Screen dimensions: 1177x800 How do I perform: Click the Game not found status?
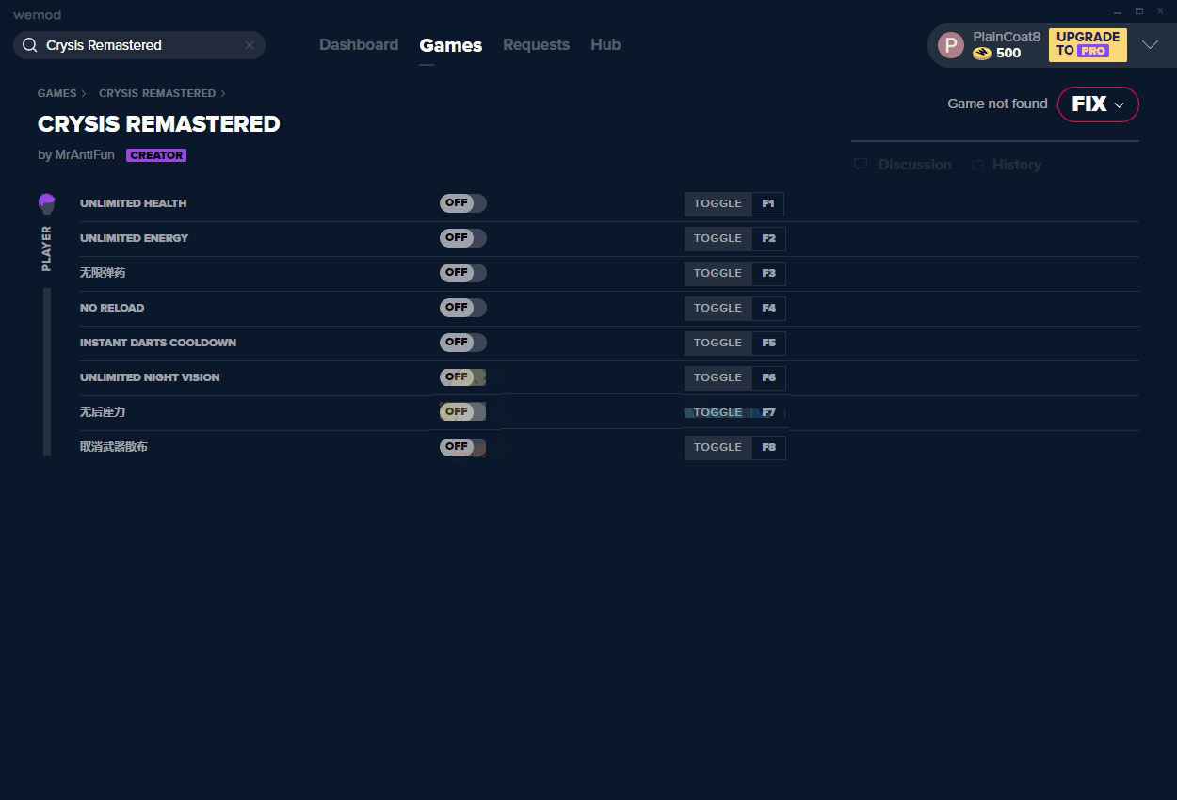997,104
